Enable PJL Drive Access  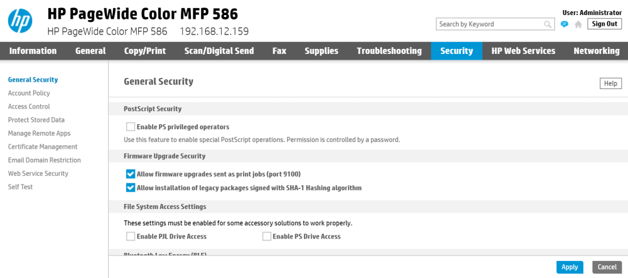tap(131, 237)
